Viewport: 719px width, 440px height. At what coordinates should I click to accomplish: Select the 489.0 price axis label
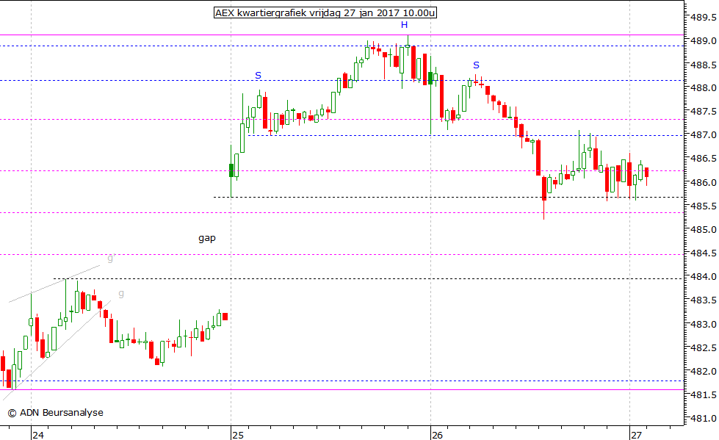703,41
